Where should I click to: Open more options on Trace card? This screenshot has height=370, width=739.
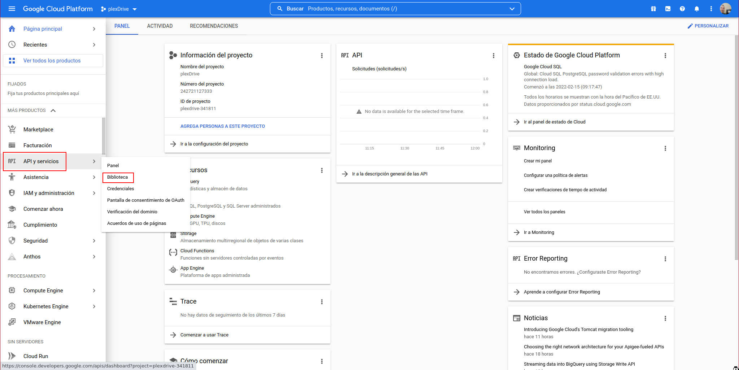322,302
